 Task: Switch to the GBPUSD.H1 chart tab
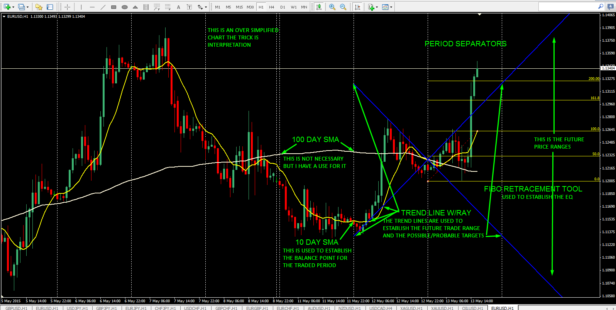click(17, 308)
